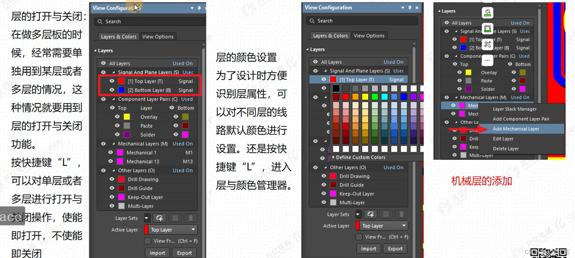The image size is (575, 258).
Task: Click the Search field in middle View Configuration panel
Action: 362,21
